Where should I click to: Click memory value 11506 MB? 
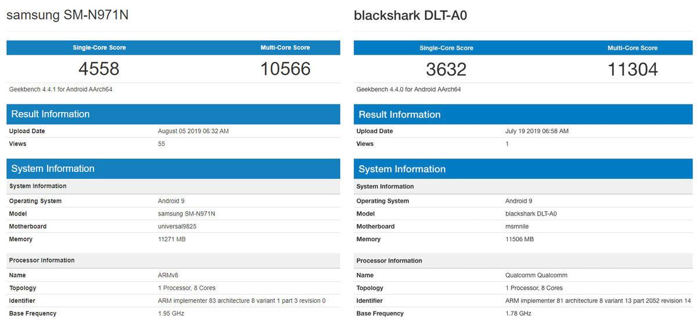point(519,239)
